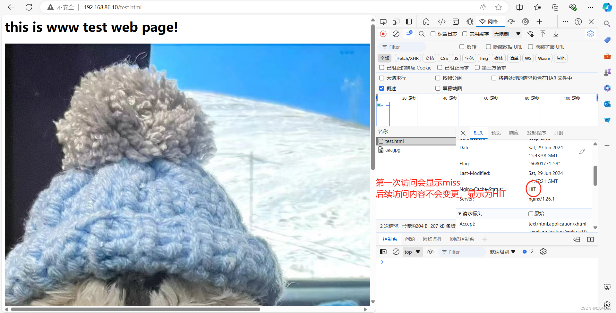Open the Issues drawer tab
This screenshot has height=313, width=616.
point(410,239)
